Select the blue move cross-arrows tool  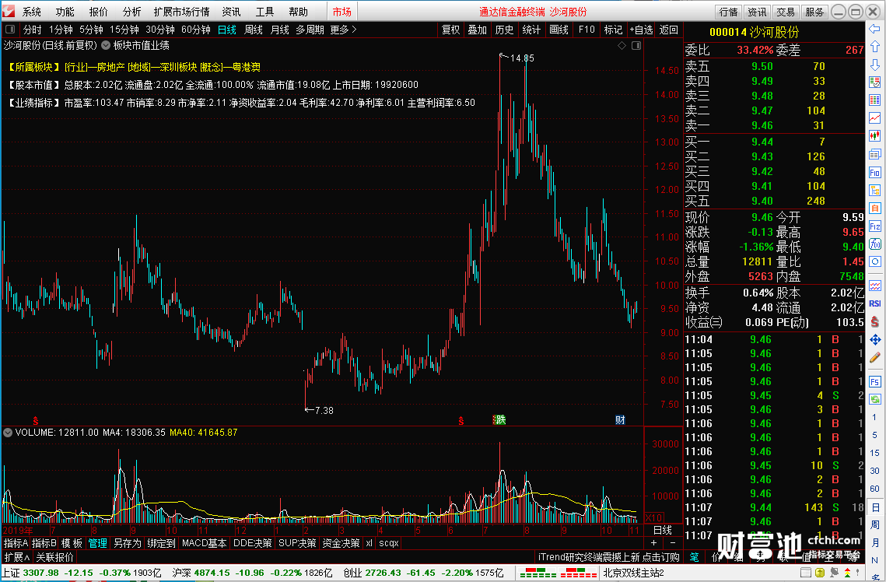(x=874, y=339)
